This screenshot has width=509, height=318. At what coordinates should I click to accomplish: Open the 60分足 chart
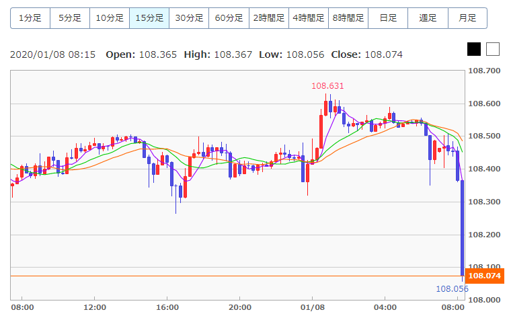(x=229, y=18)
